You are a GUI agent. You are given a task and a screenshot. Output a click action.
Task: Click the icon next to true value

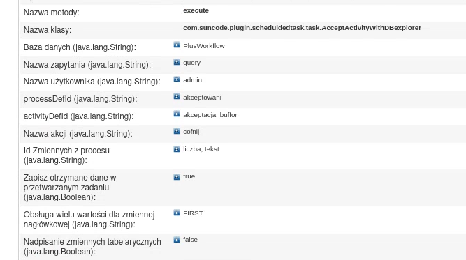click(x=177, y=177)
